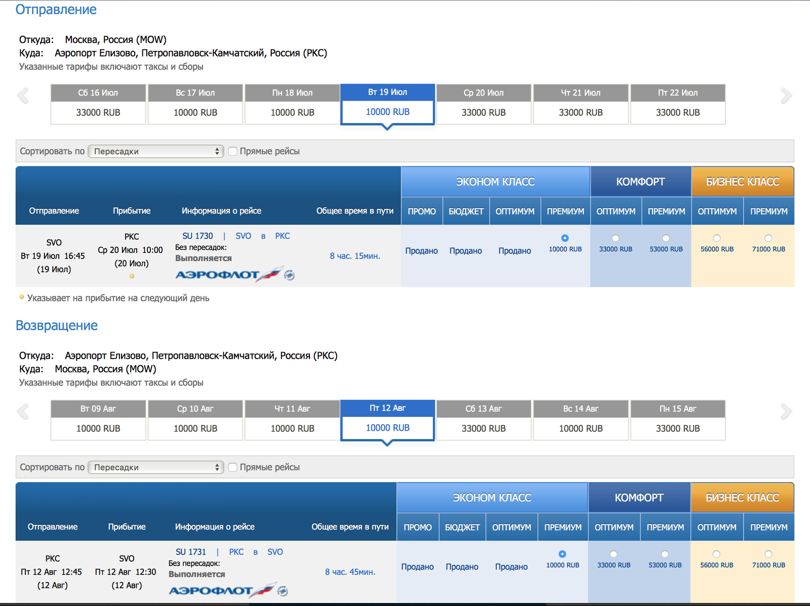Choose 71000 RUB Бизнес Премиум fare for SU 1731
Screen dimensions: 810x606
[768, 554]
